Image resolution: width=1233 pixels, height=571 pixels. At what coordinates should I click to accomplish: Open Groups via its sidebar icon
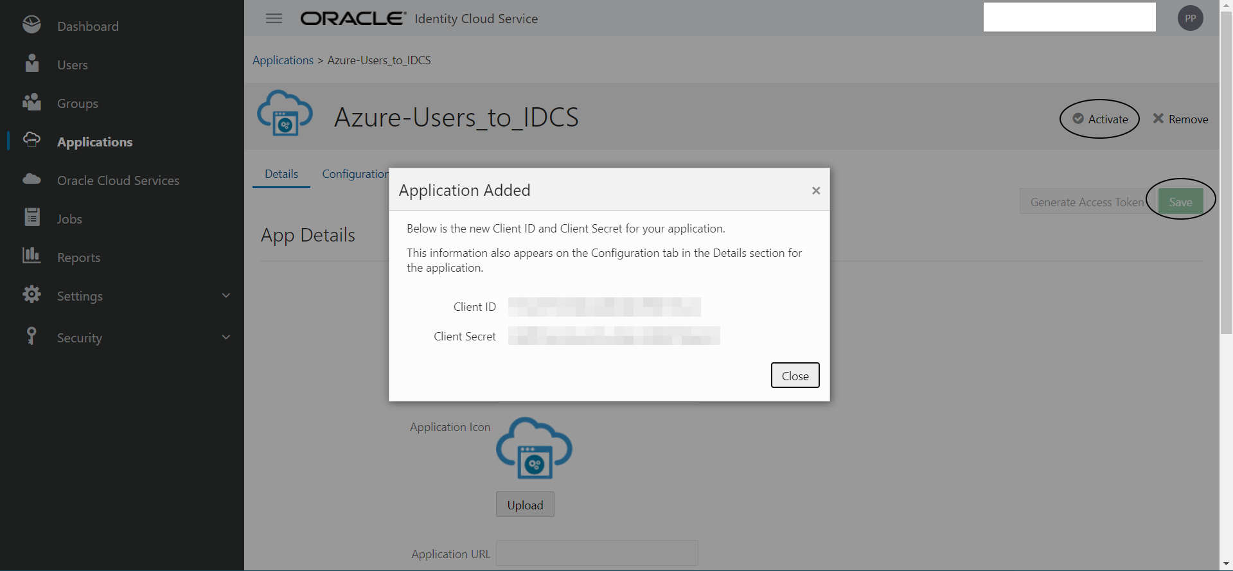[x=31, y=102]
